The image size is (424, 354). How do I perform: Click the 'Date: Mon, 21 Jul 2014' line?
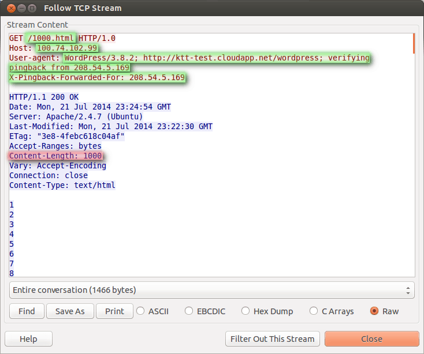(x=90, y=107)
